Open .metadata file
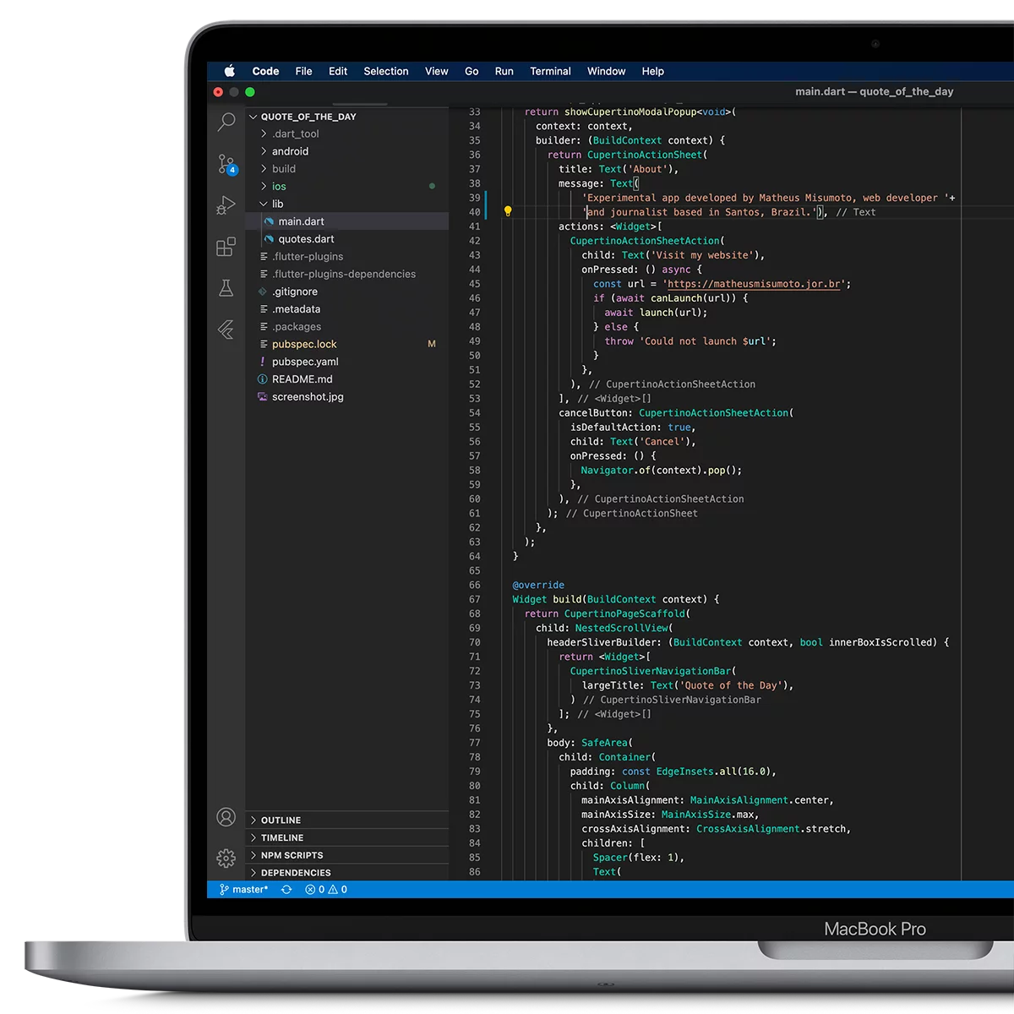This screenshot has height=1014, width=1014. pyautogui.click(x=346, y=309)
